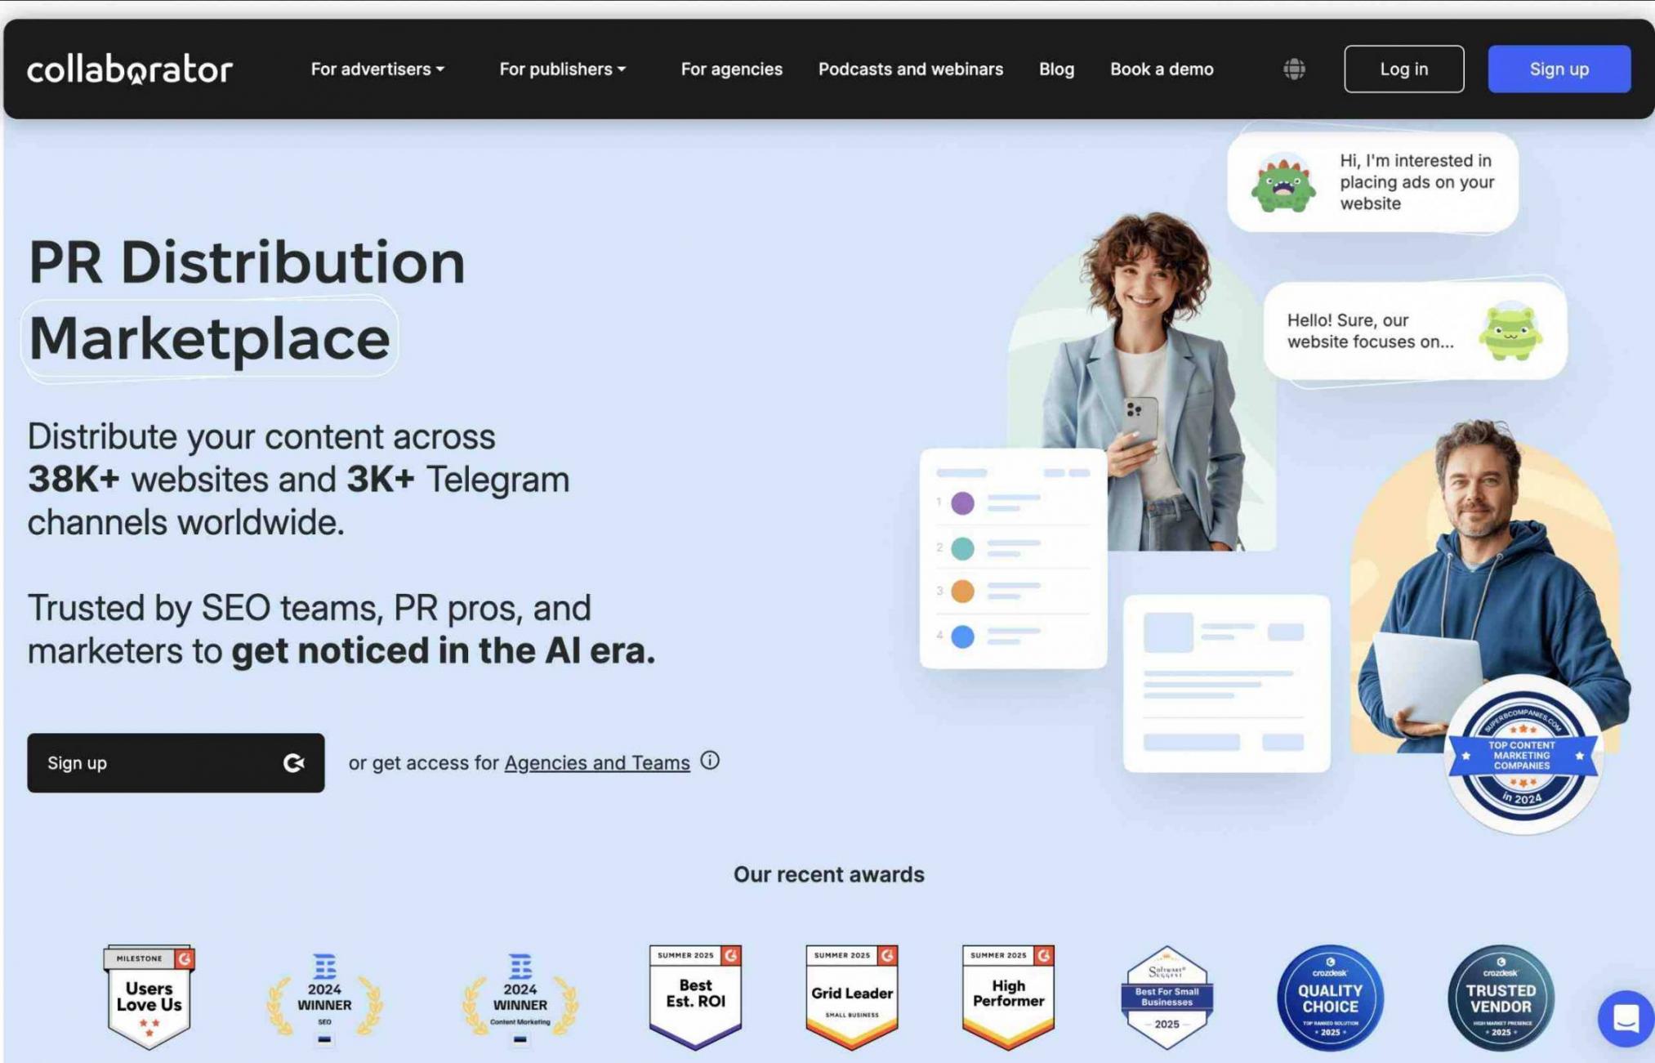Click the light green monster avatar

[1510, 331]
